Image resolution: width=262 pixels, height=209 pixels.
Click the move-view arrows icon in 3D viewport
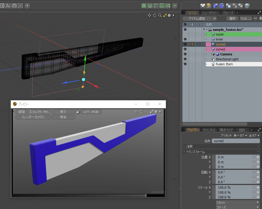click(149, 15)
